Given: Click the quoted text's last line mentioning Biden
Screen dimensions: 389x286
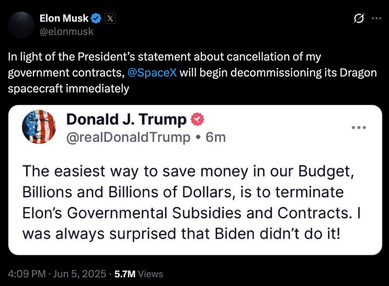Looking at the screenshot, I should (x=182, y=233).
